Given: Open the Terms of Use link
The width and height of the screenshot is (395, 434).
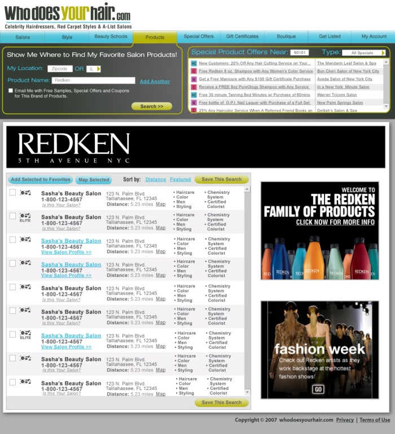Looking at the screenshot, I should (x=375, y=420).
